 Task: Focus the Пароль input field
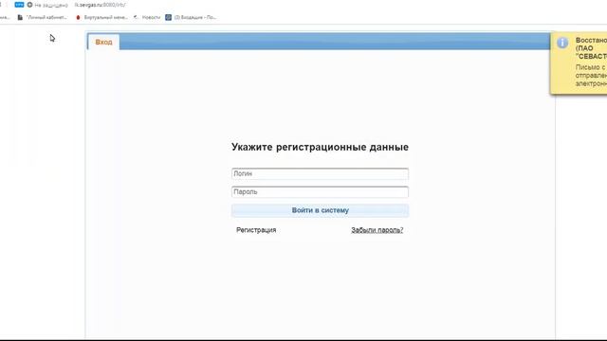coord(320,192)
